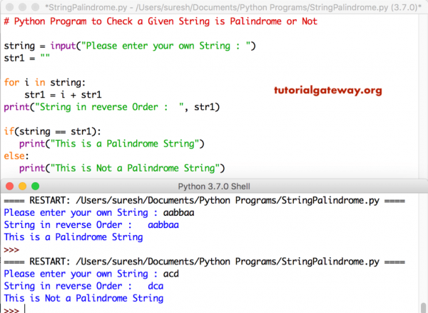Click shell input line with 'acd'
The width and height of the screenshot is (428, 313).
click(x=91, y=274)
